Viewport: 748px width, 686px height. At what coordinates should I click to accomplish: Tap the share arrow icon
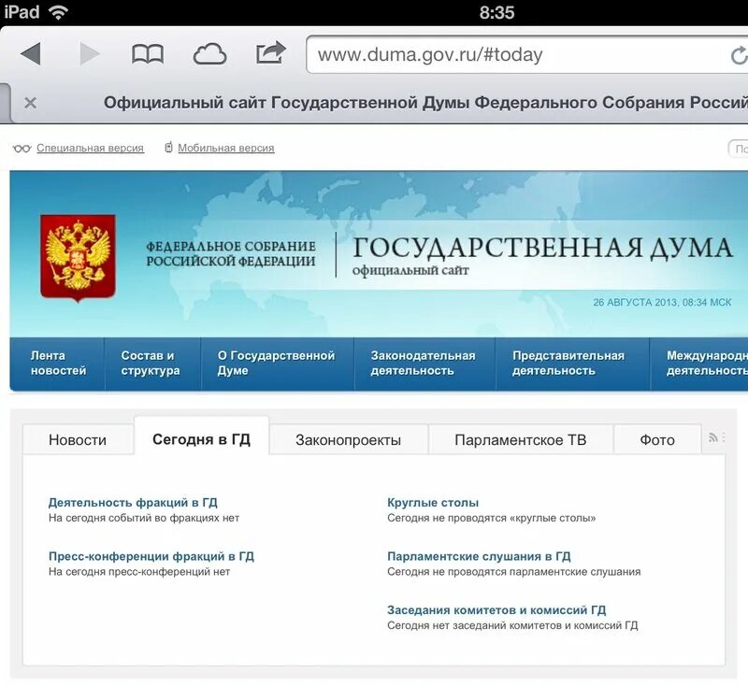(x=270, y=52)
